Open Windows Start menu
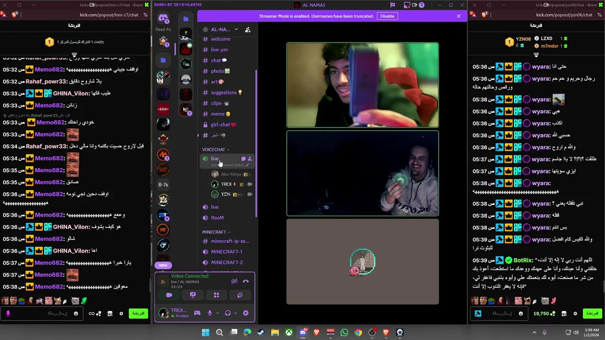Viewport: 605px width, 340px height. click(206, 332)
